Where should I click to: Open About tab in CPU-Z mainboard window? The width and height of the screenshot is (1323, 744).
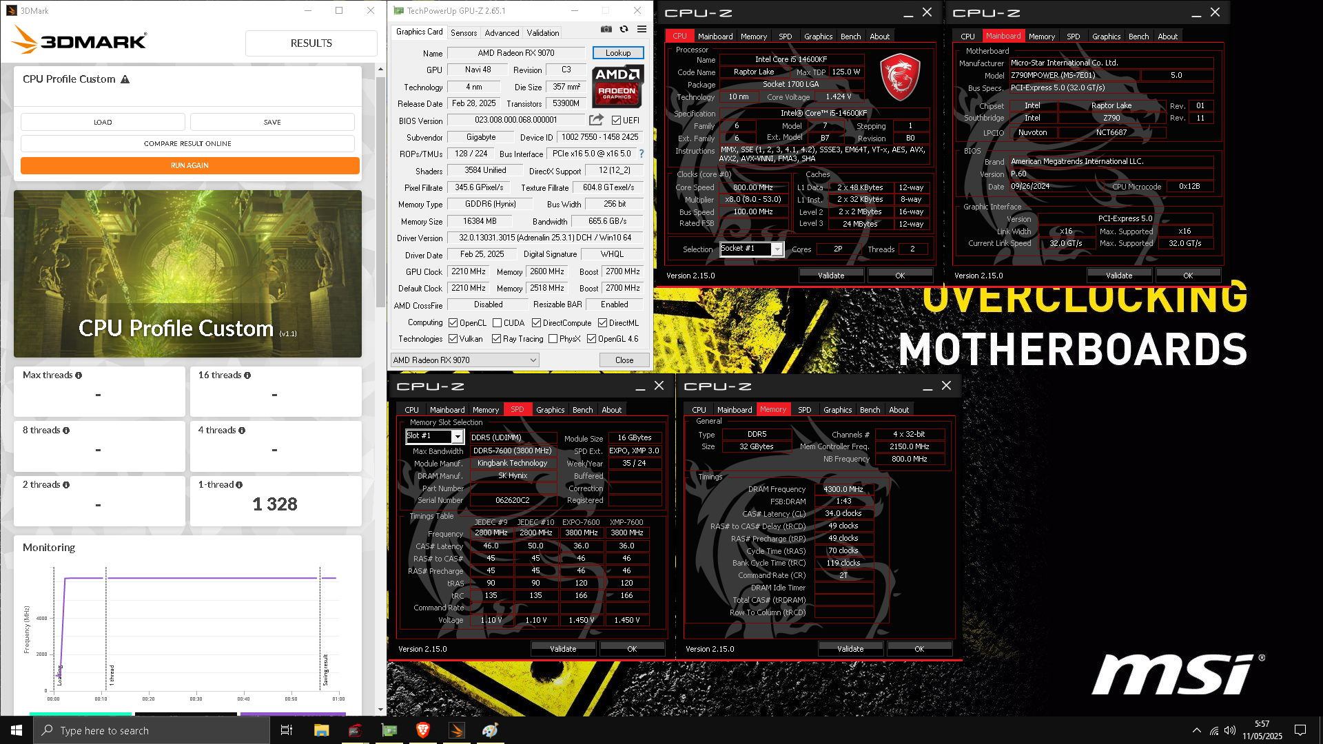pyautogui.click(x=1168, y=37)
